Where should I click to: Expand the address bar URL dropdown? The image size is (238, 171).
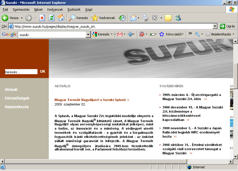215,26
